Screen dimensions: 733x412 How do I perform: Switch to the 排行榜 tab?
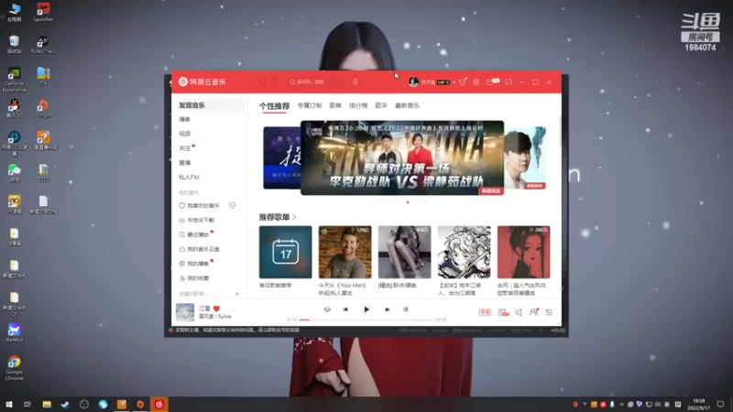(x=358, y=105)
